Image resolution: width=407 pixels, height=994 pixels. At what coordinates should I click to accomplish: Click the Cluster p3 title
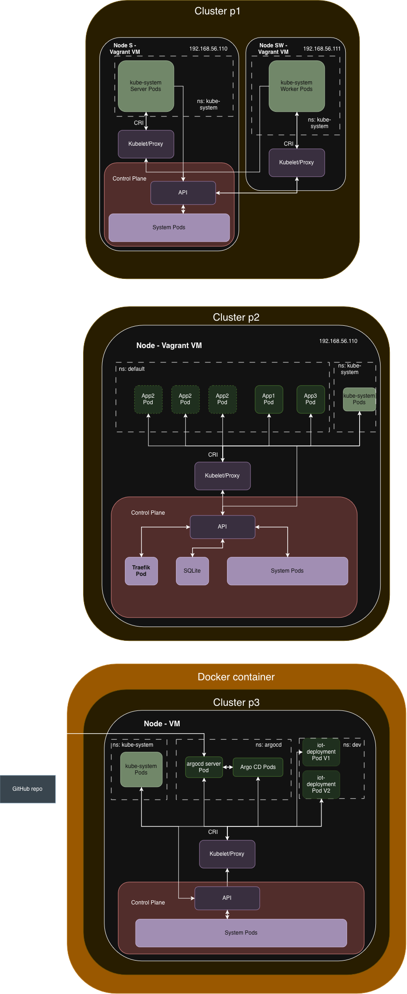(x=236, y=703)
